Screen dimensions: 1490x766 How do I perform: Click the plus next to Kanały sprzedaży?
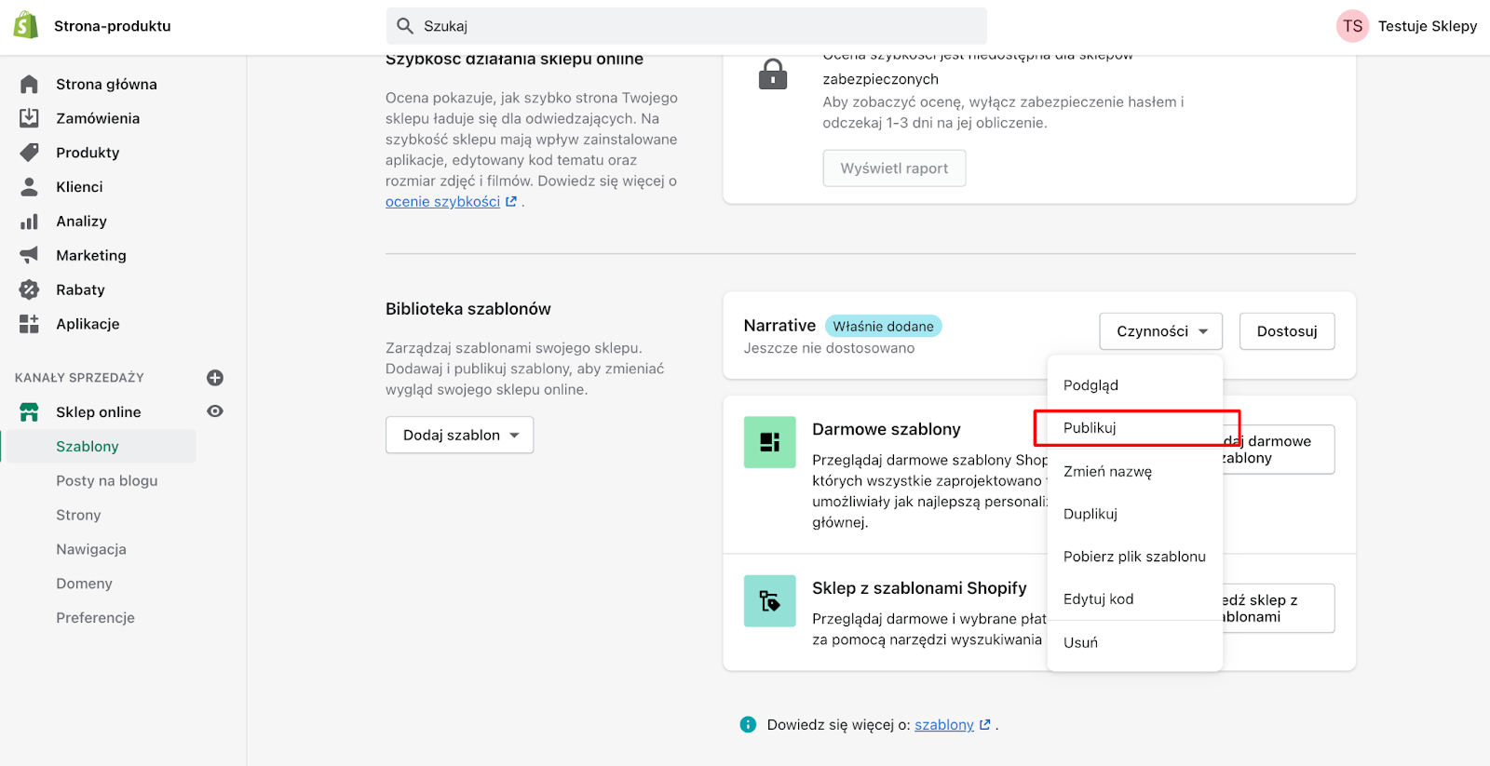tap(214, 377)
